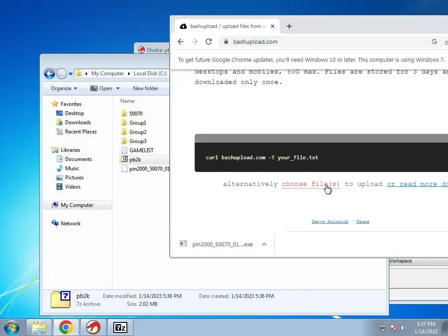The width and height of the screenshot is (448, 336).
Task: Click the read more docs link
Action: [x=417, y=184]
